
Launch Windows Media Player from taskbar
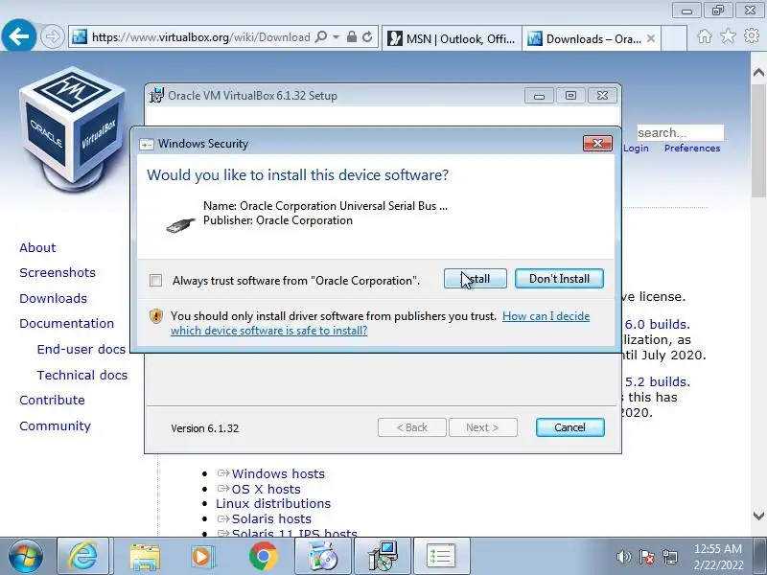coord(202,557)
